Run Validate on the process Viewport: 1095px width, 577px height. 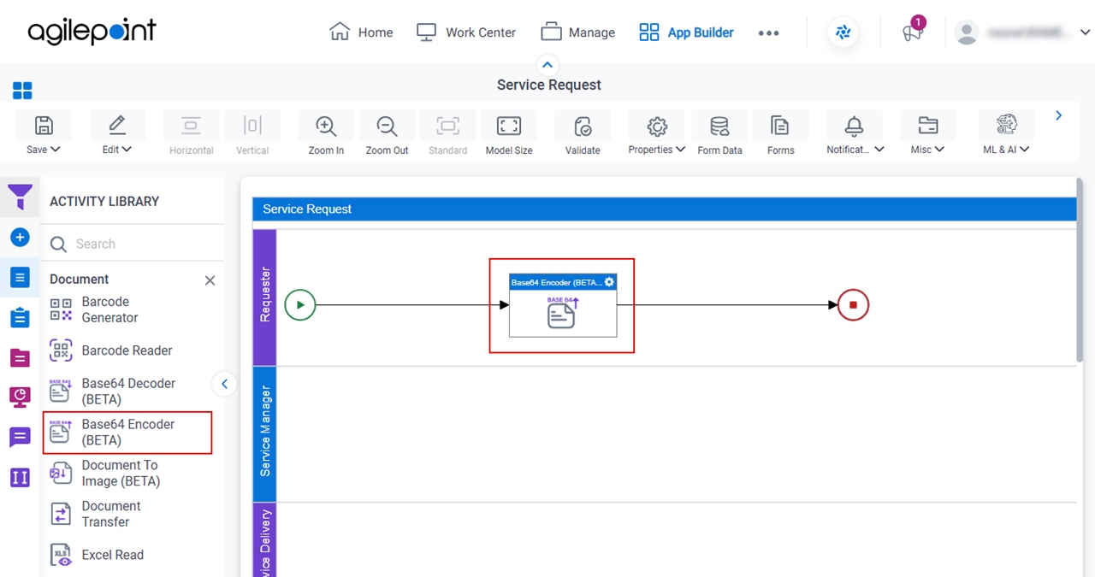[583, 133]
